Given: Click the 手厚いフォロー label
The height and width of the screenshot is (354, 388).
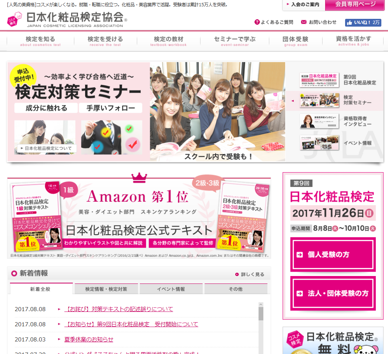Looking at the screenshot, I should (111, 108).
